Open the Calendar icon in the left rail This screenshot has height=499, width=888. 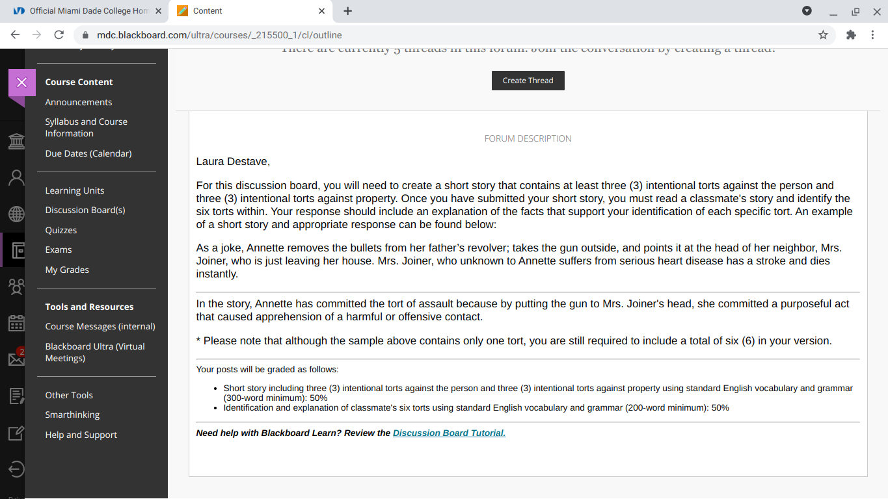16,323
